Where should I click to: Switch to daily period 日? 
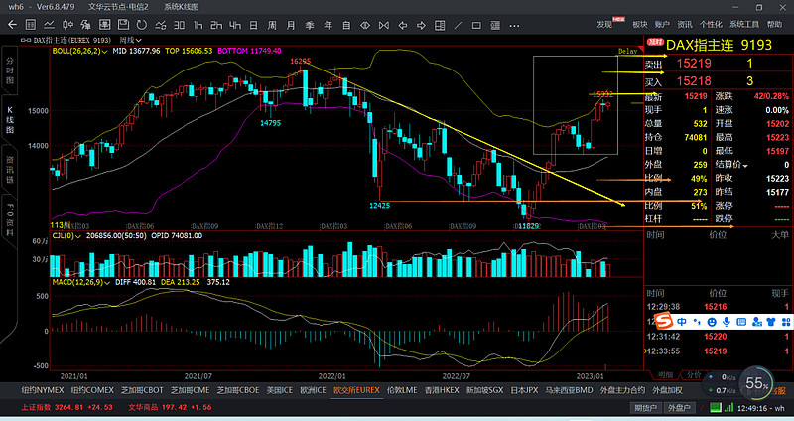coord(254,25)
